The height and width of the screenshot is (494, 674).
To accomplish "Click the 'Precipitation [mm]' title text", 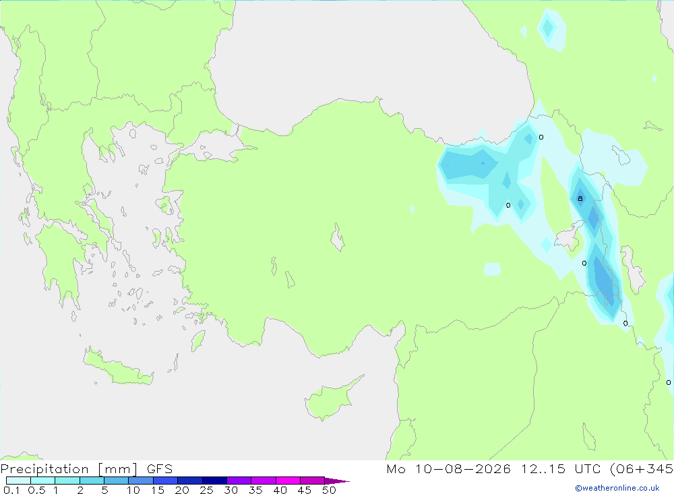I will 69,469.
